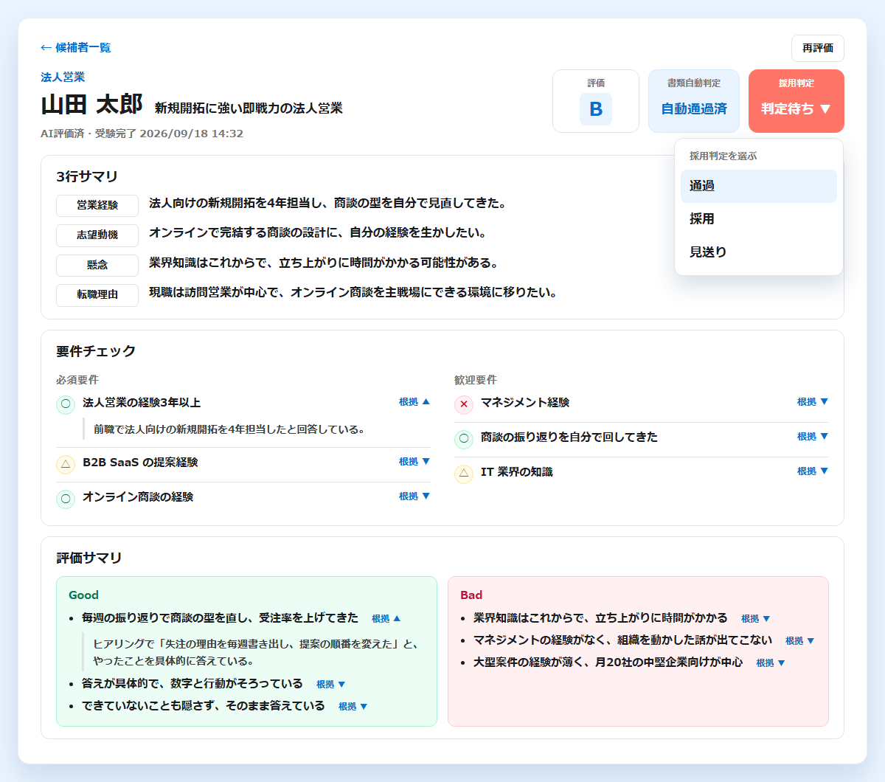Click the 志望動機 summary tag
Image resolution: width=885 pixels, height=782 pixels.
point(97,235)
